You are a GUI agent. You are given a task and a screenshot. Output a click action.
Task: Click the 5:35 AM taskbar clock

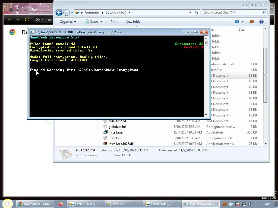(264, 204)
